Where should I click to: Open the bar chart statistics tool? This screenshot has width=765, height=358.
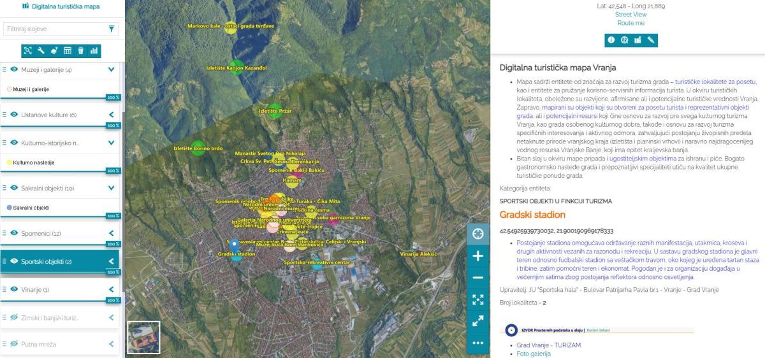(x=94, y=50)
